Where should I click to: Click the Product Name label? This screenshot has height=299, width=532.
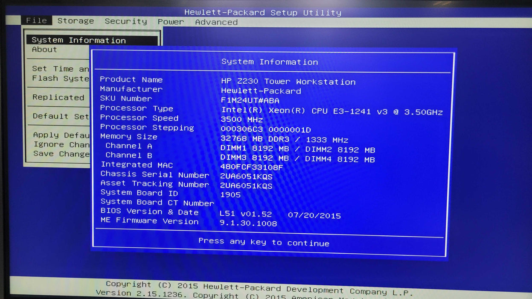coord(131,79)
